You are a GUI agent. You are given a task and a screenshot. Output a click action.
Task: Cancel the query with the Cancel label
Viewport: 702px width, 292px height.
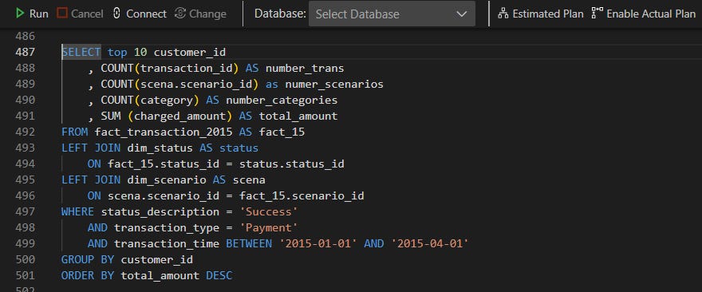coord(87,14)
